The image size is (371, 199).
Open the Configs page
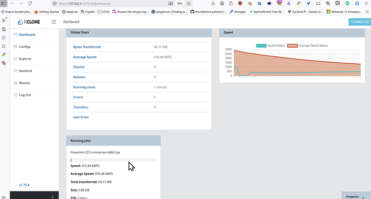point(34,47)
